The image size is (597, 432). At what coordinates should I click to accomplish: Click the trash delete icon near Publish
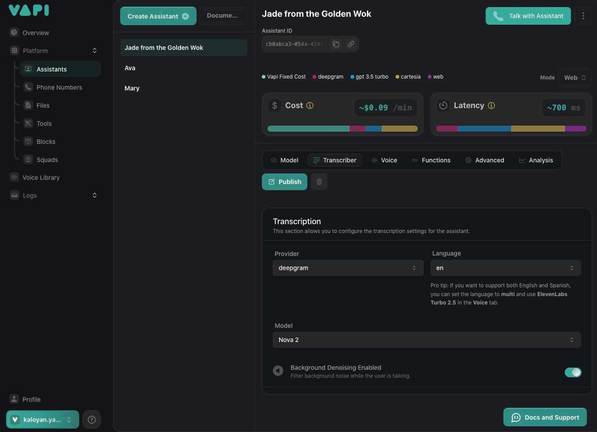(x=319, y=182)
